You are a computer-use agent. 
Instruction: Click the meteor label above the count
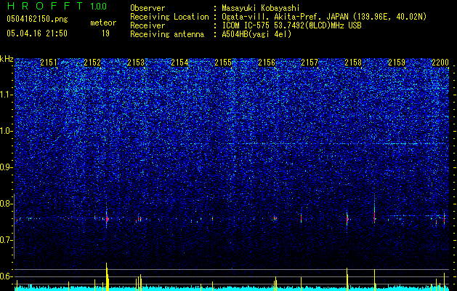click(103, 23)
